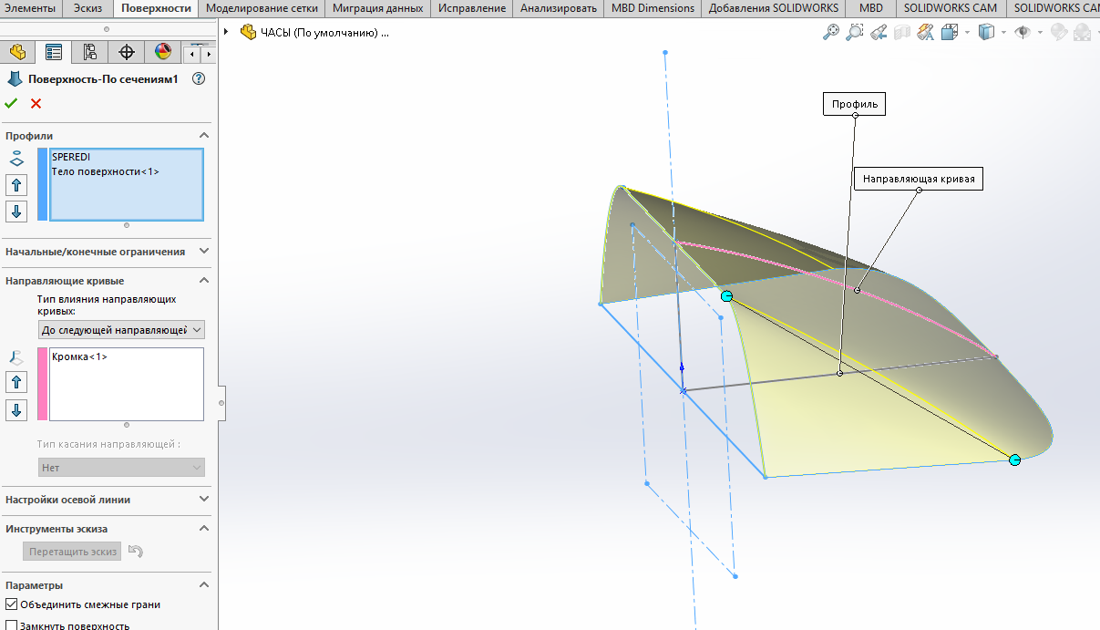Open the DisplayManager color ball tab

click(x=163, y=51)
